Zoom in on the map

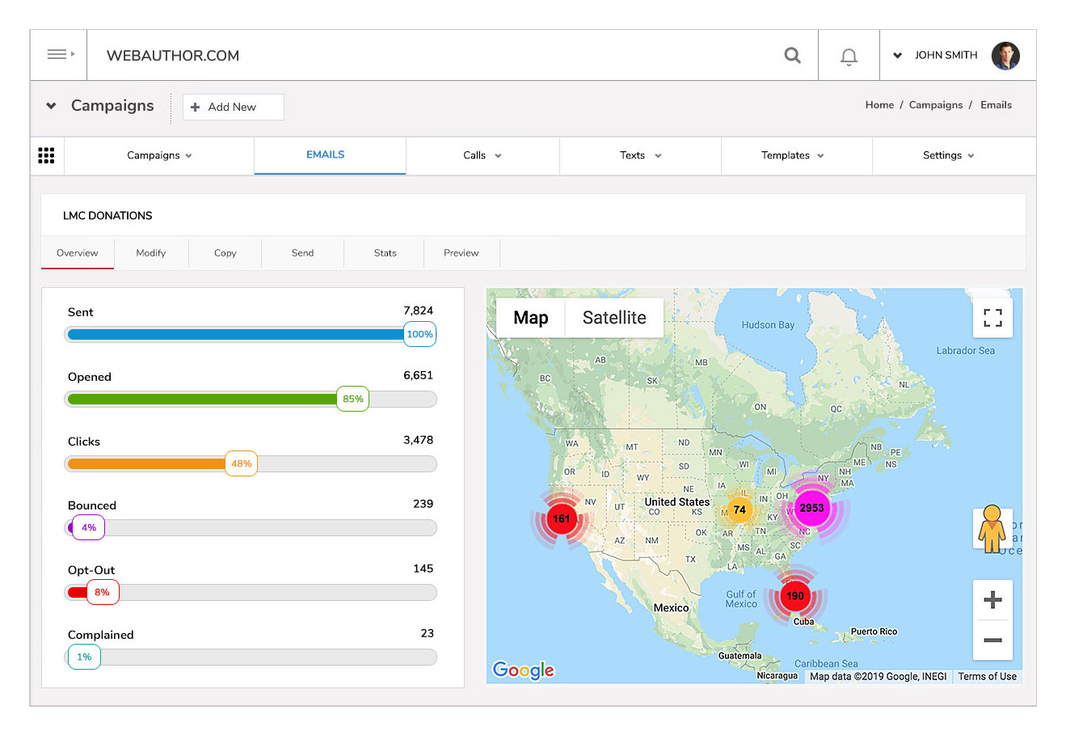[x=992, y=599]
